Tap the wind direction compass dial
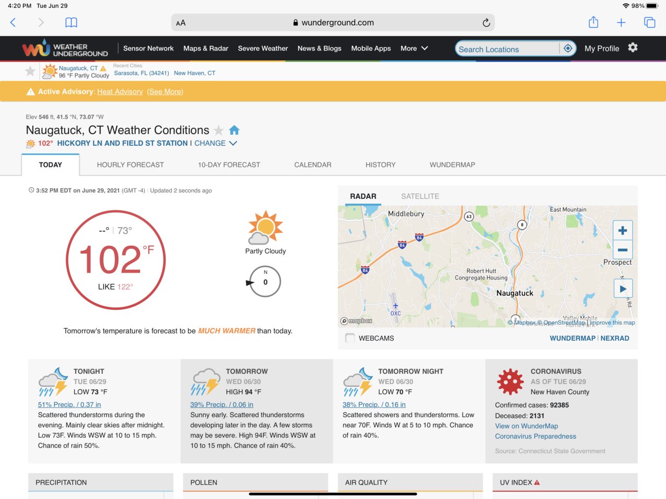666x499 pixels. coord(265,282)
